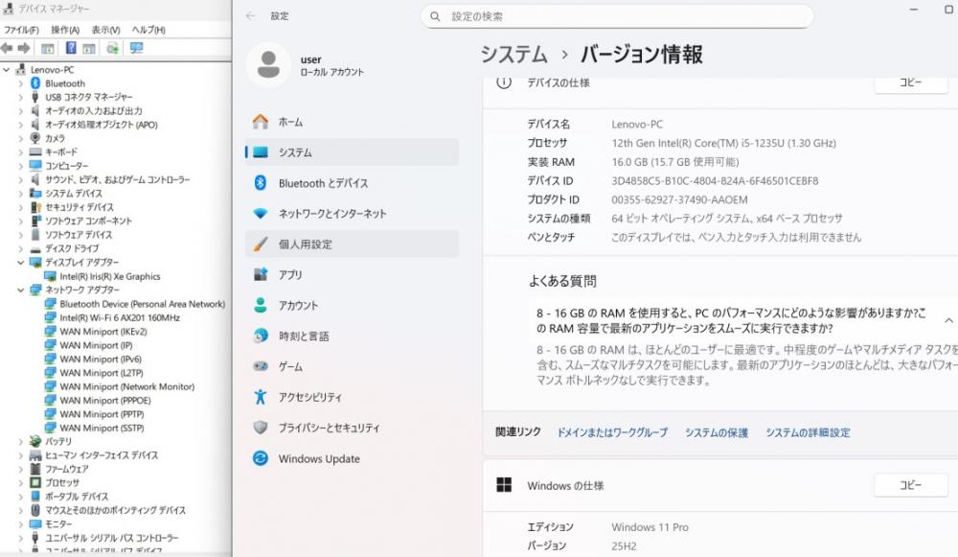Select WAN Miniport (PPPOE) entry

tap(104, 401)
